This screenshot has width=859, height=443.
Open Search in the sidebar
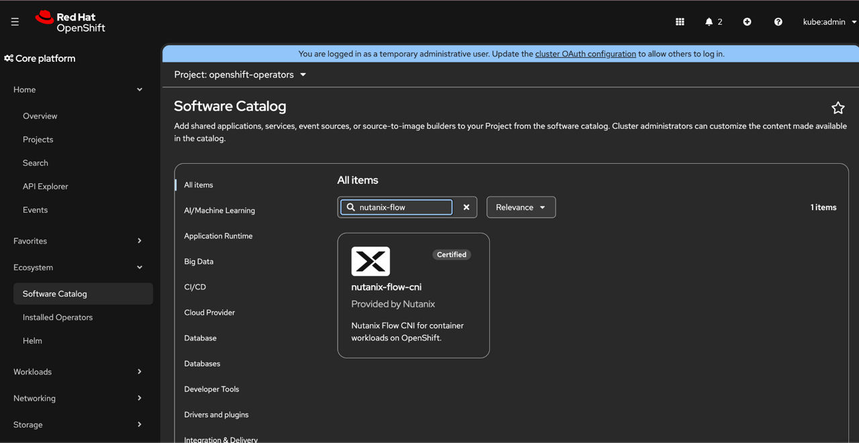36,163
